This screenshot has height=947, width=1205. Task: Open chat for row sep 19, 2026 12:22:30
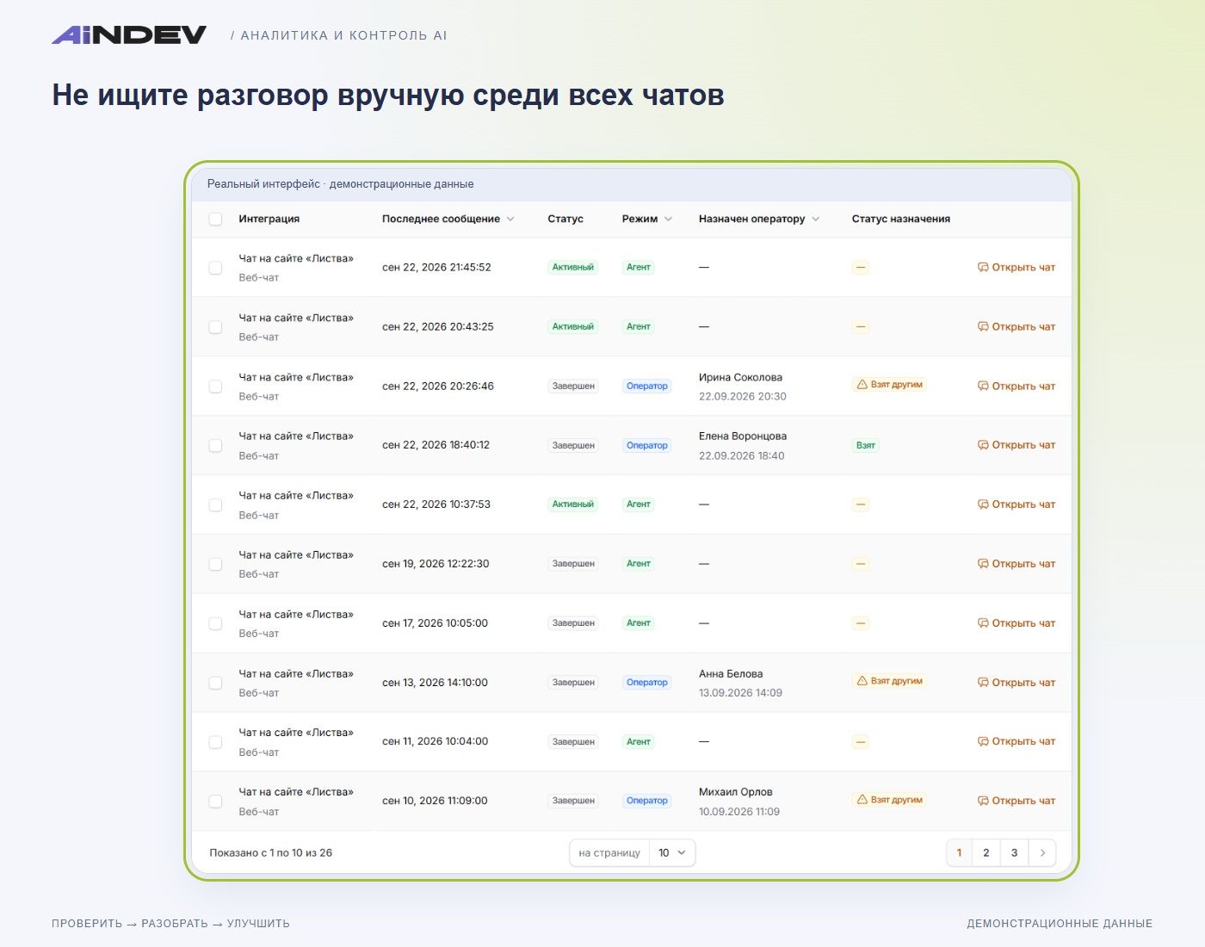click(1017, 564)
